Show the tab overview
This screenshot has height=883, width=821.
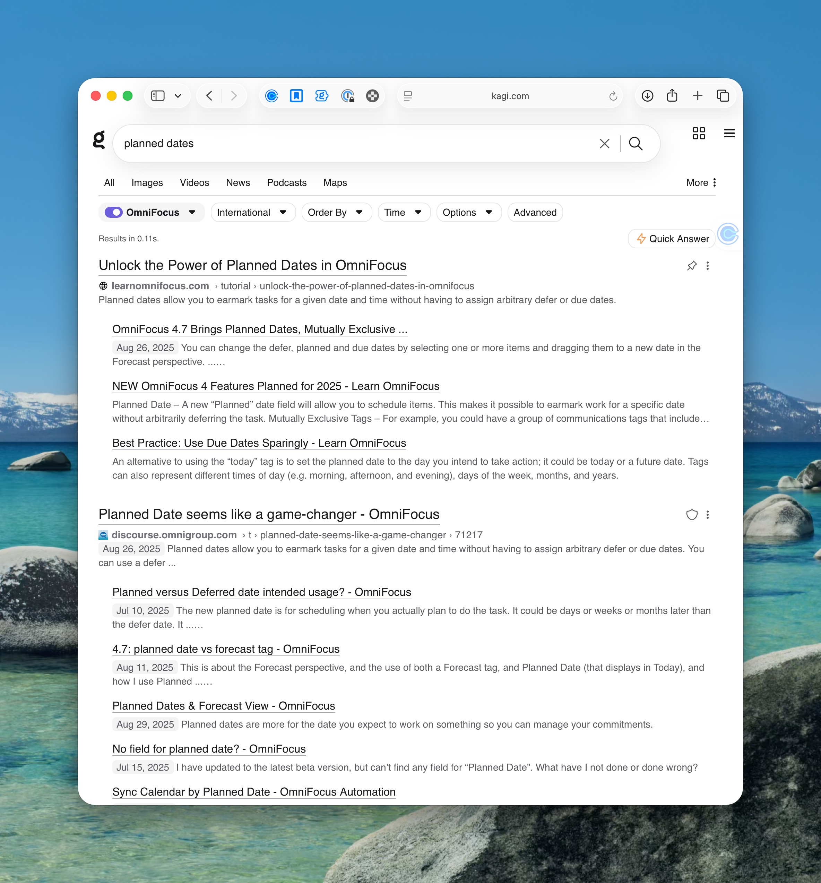click(723, 95)
